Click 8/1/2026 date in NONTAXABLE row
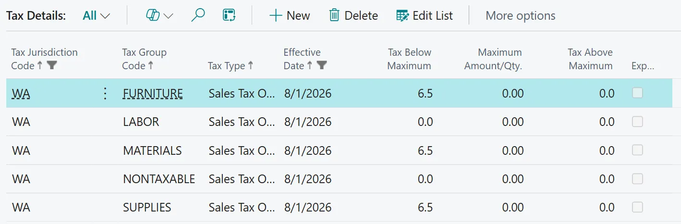This screenshot has height=224, width=681. 308,179
